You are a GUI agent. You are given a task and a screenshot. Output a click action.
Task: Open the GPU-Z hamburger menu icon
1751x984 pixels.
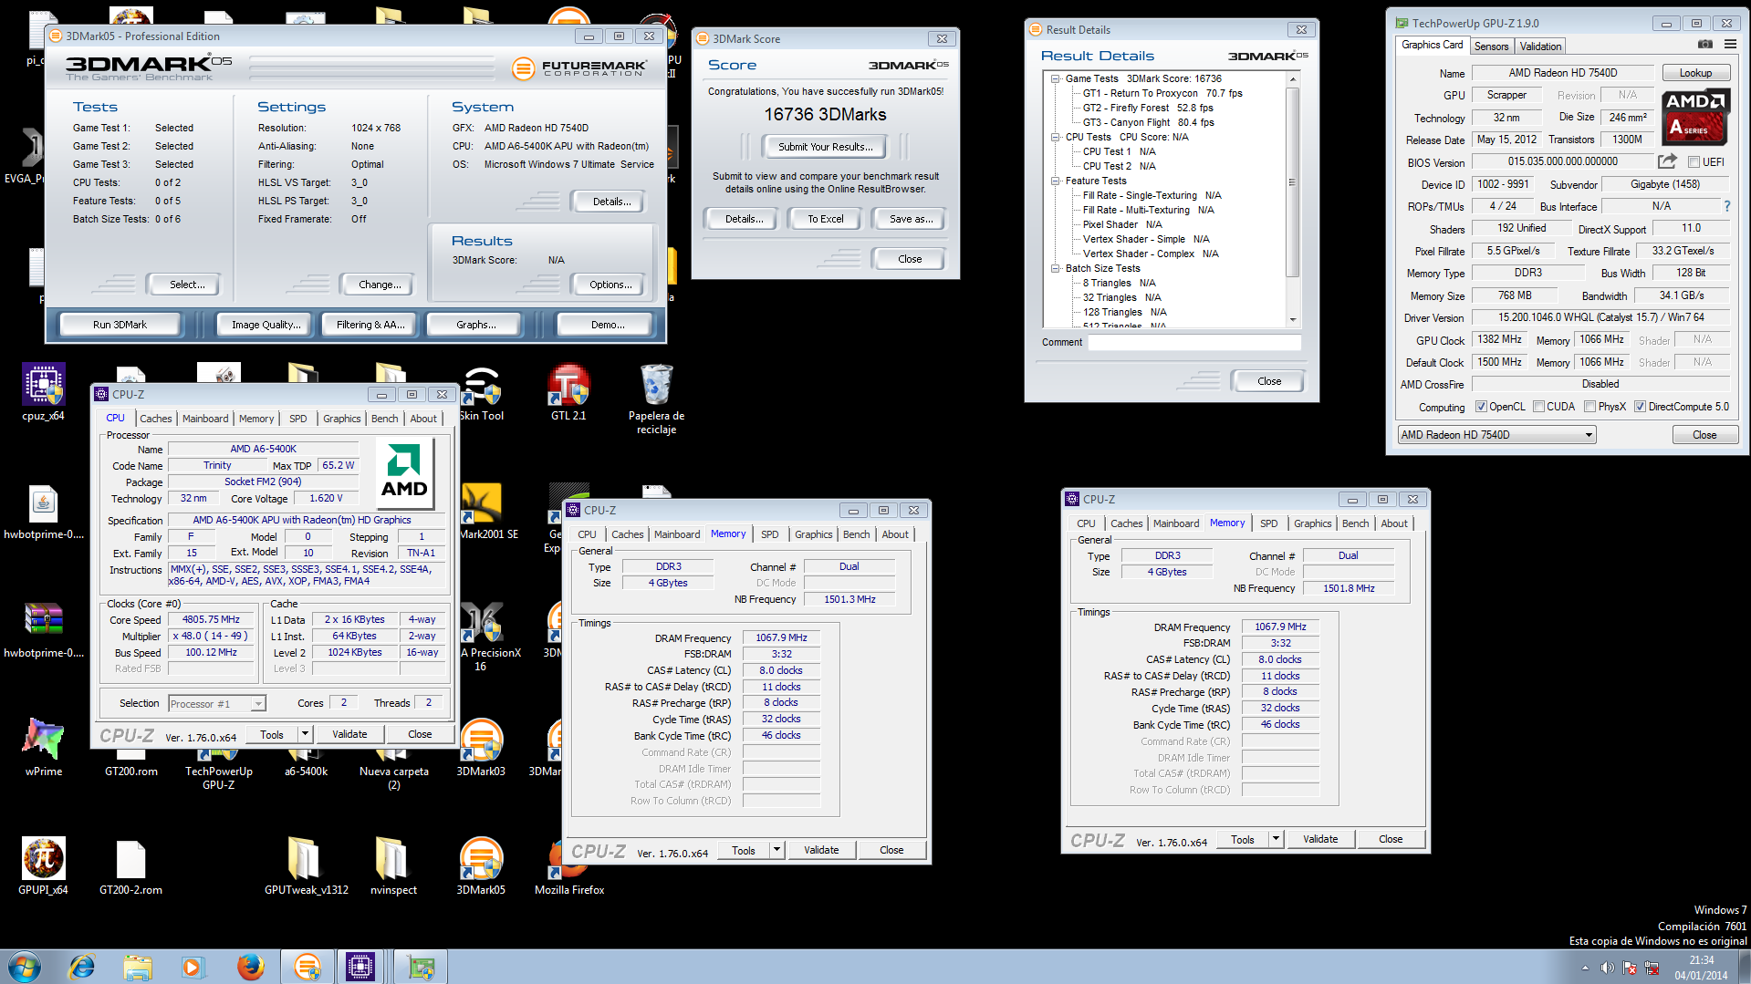tap(1730, 45)
